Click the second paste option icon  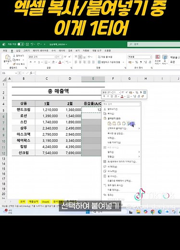(x=114, y=124)
